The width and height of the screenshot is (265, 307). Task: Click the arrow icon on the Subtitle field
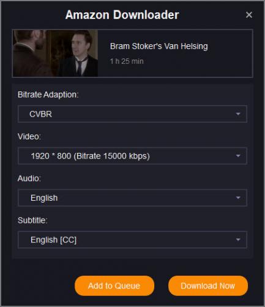coord(238,239)
